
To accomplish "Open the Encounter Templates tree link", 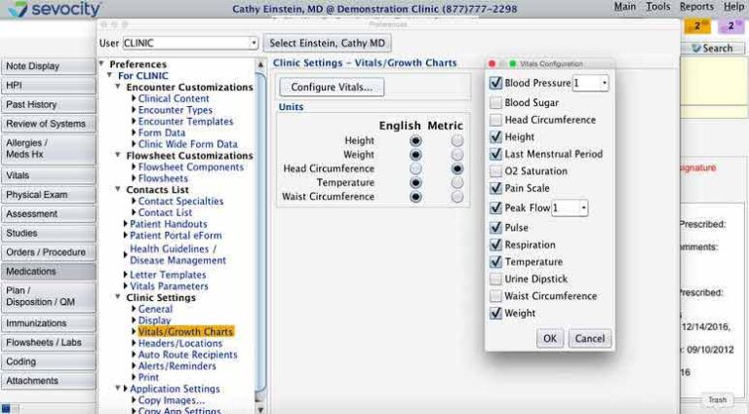I will (x=186, y=122).
